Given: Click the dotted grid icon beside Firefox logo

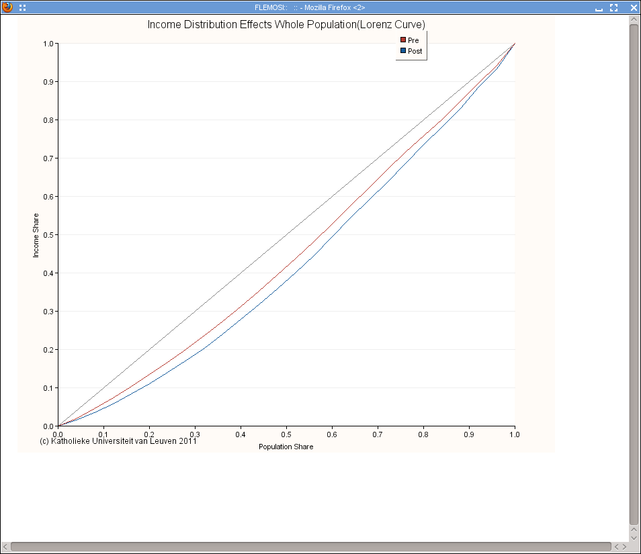Looking at the screenshot, I should (x=23, y=7).
